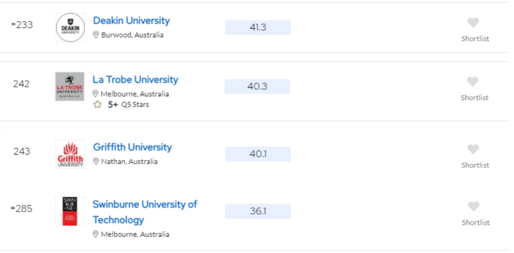514x253 pixels.
Task: Click the Swinburne University logo
Action: [x=69, y=211]
